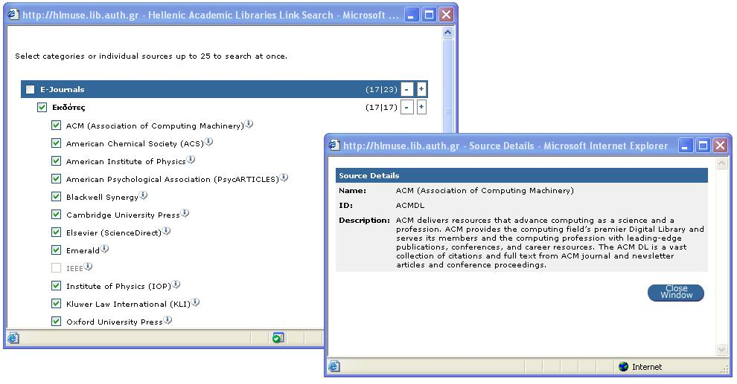Uncheck ACM (Association of Computing Machinery)

click(56, 126)
